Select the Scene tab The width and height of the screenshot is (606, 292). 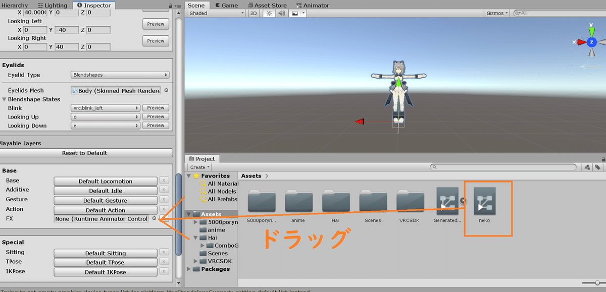click(x=196, y=5)
